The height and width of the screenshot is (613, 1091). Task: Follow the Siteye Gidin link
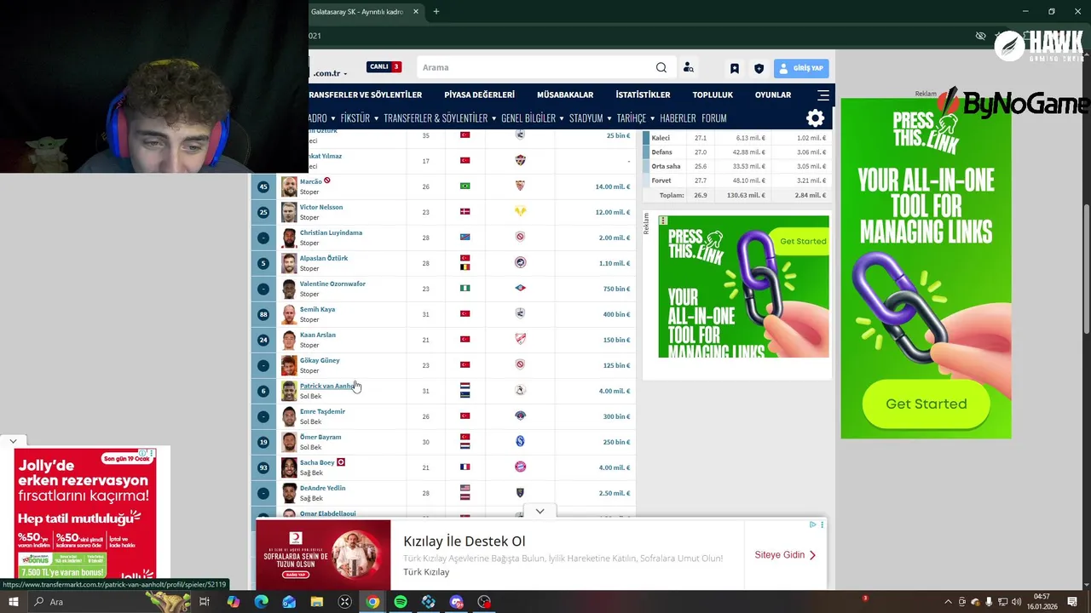coord(785,555)
